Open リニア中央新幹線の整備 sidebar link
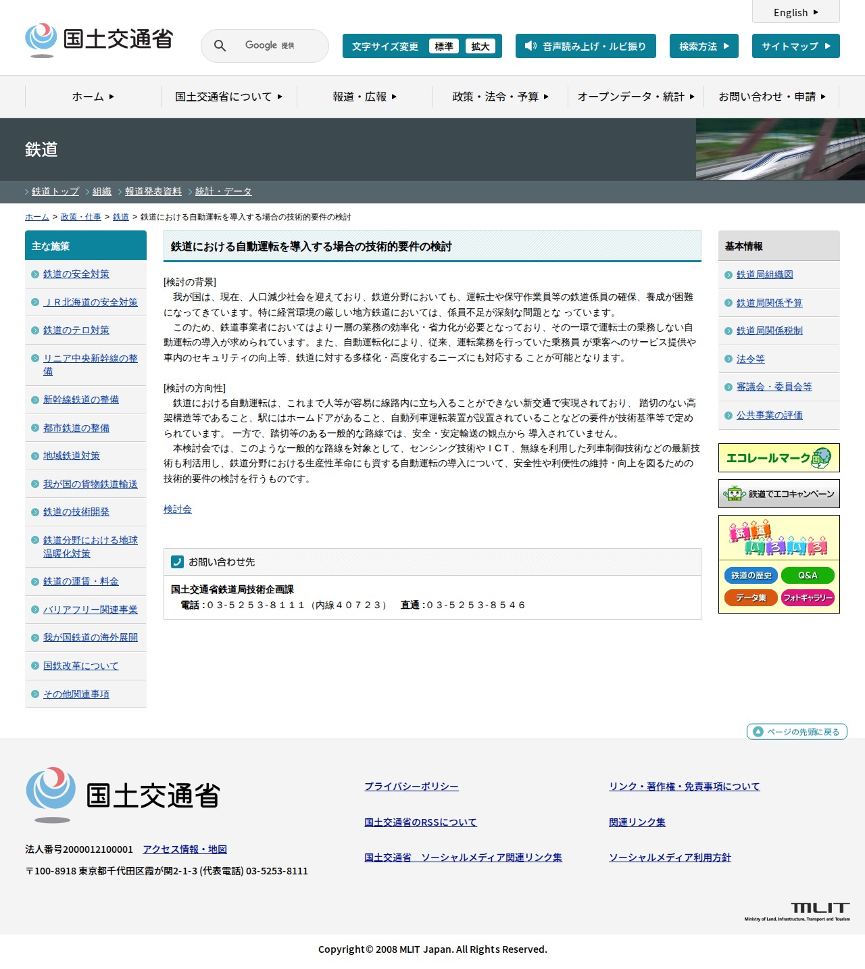This screenshot has width=865, height=969. (91, 365)
